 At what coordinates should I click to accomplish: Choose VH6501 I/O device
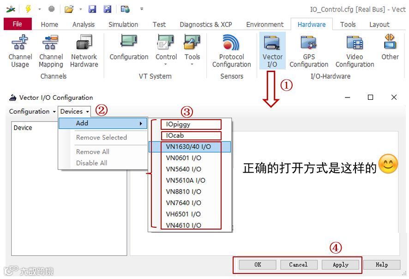tap(190, 214)
